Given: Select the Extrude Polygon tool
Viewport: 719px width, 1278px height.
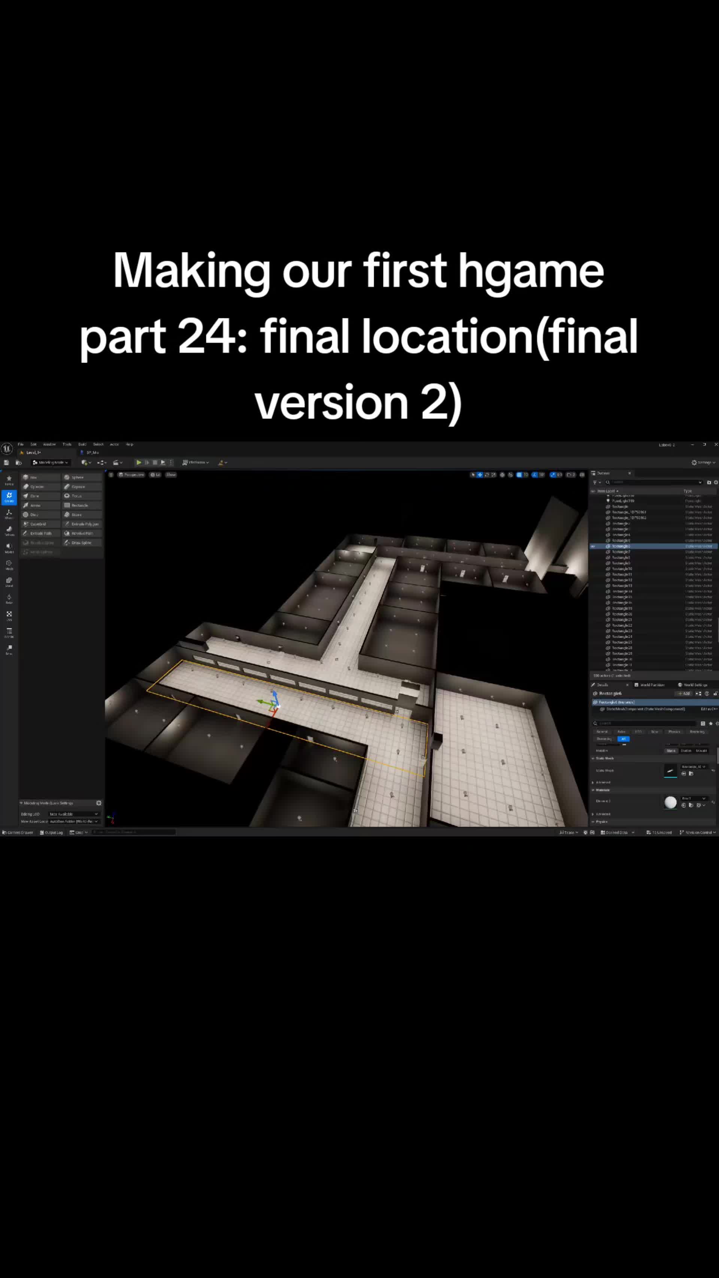Looking at the screenshot, I should [82, 524].
